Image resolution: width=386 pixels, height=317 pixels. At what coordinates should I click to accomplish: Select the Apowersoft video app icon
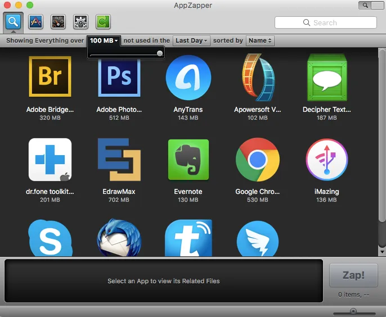pos(258,77)
